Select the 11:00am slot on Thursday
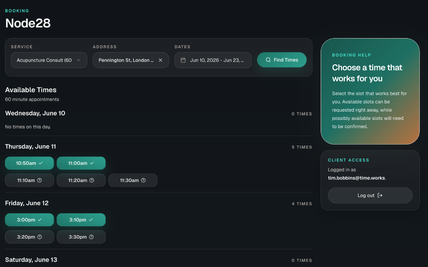This screenshot has height=267, width=428. pos(81,163)
